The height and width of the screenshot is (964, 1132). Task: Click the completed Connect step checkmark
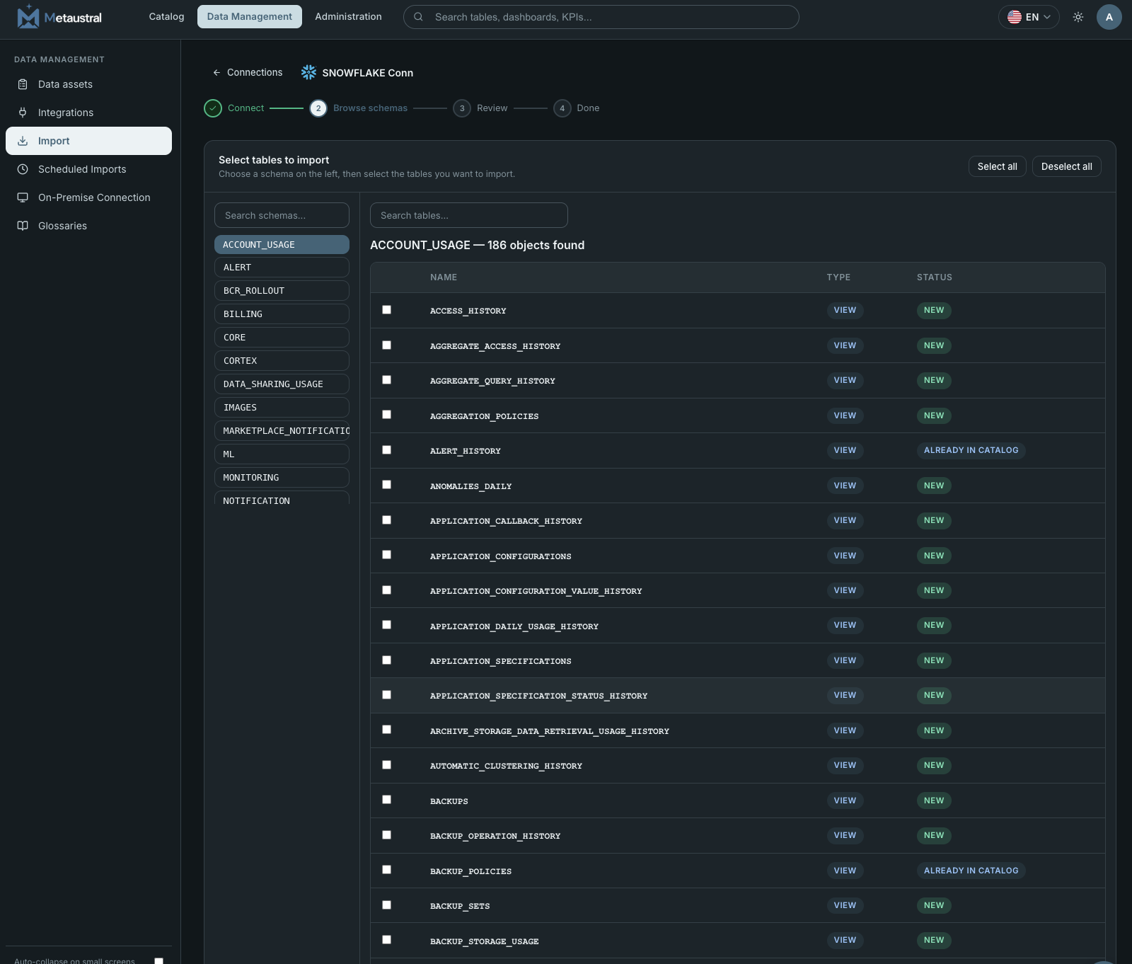213,108
